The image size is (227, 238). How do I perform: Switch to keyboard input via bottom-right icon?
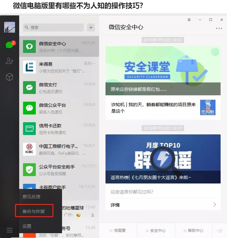click(220, 231)
